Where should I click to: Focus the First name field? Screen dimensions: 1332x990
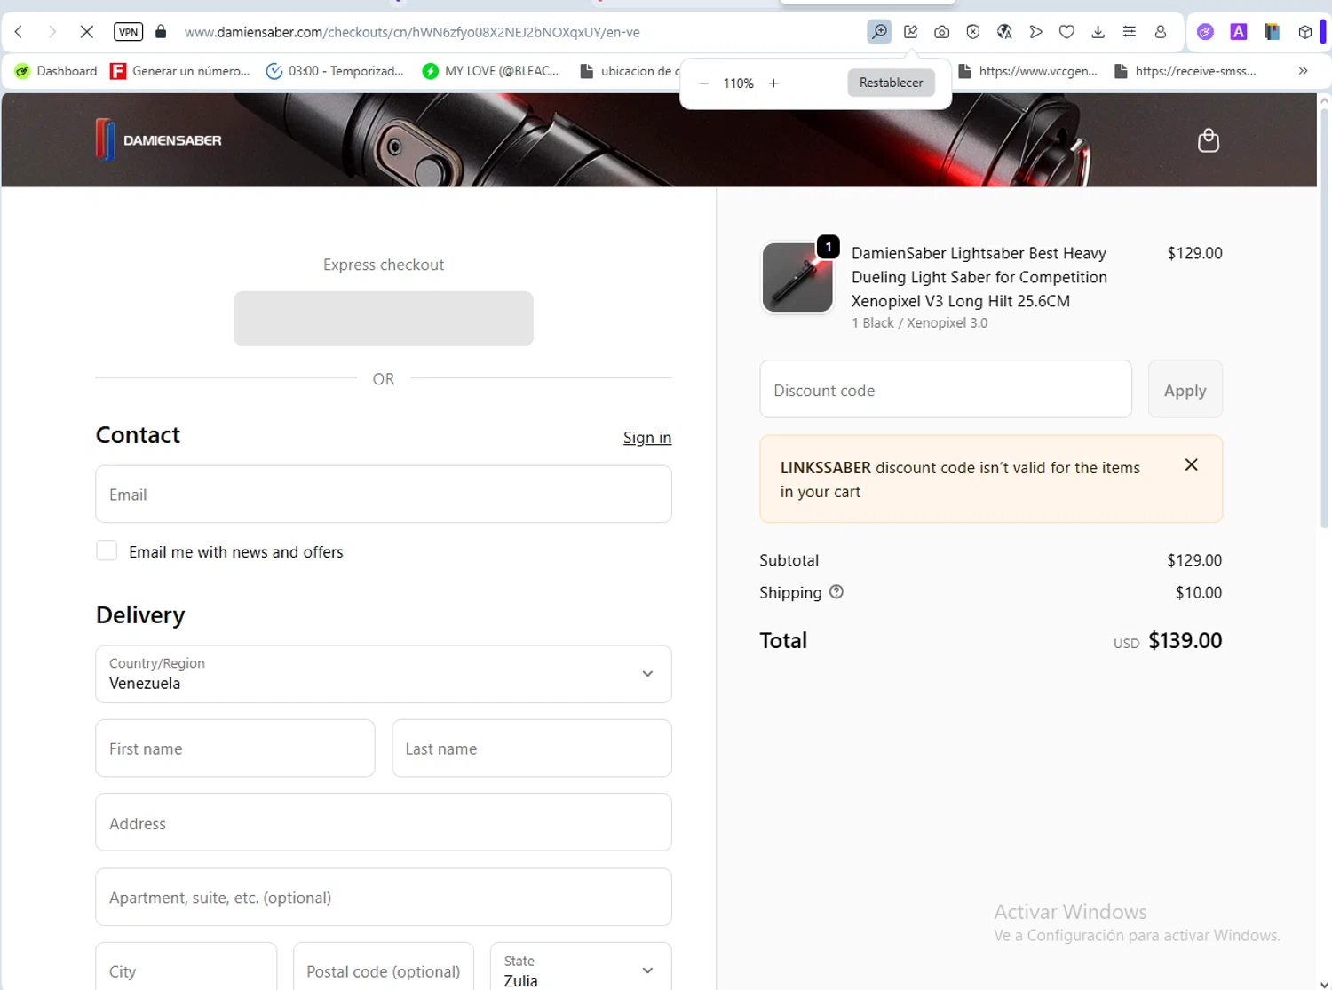tap(235, 748)
